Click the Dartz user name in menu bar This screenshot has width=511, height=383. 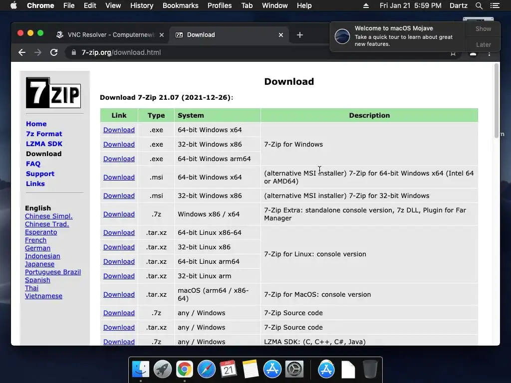(458, 5)
